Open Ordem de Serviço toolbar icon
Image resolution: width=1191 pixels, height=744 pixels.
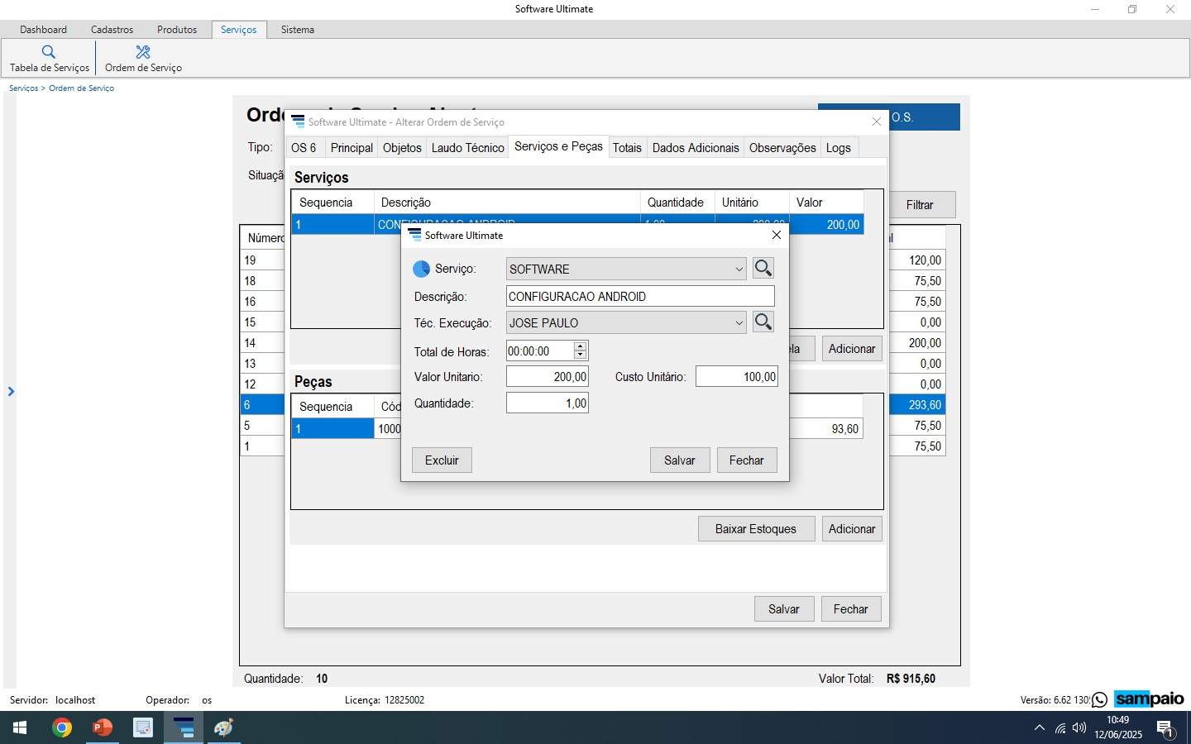point(143,59)
